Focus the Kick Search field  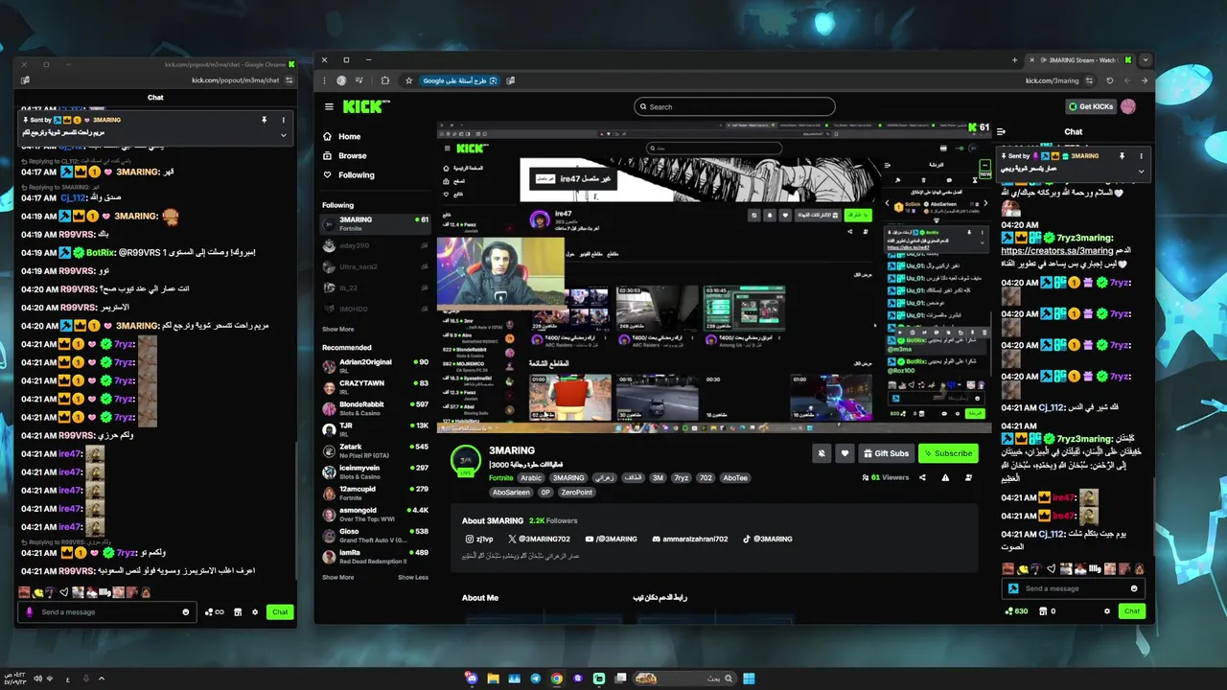click(x=734, y=106)
